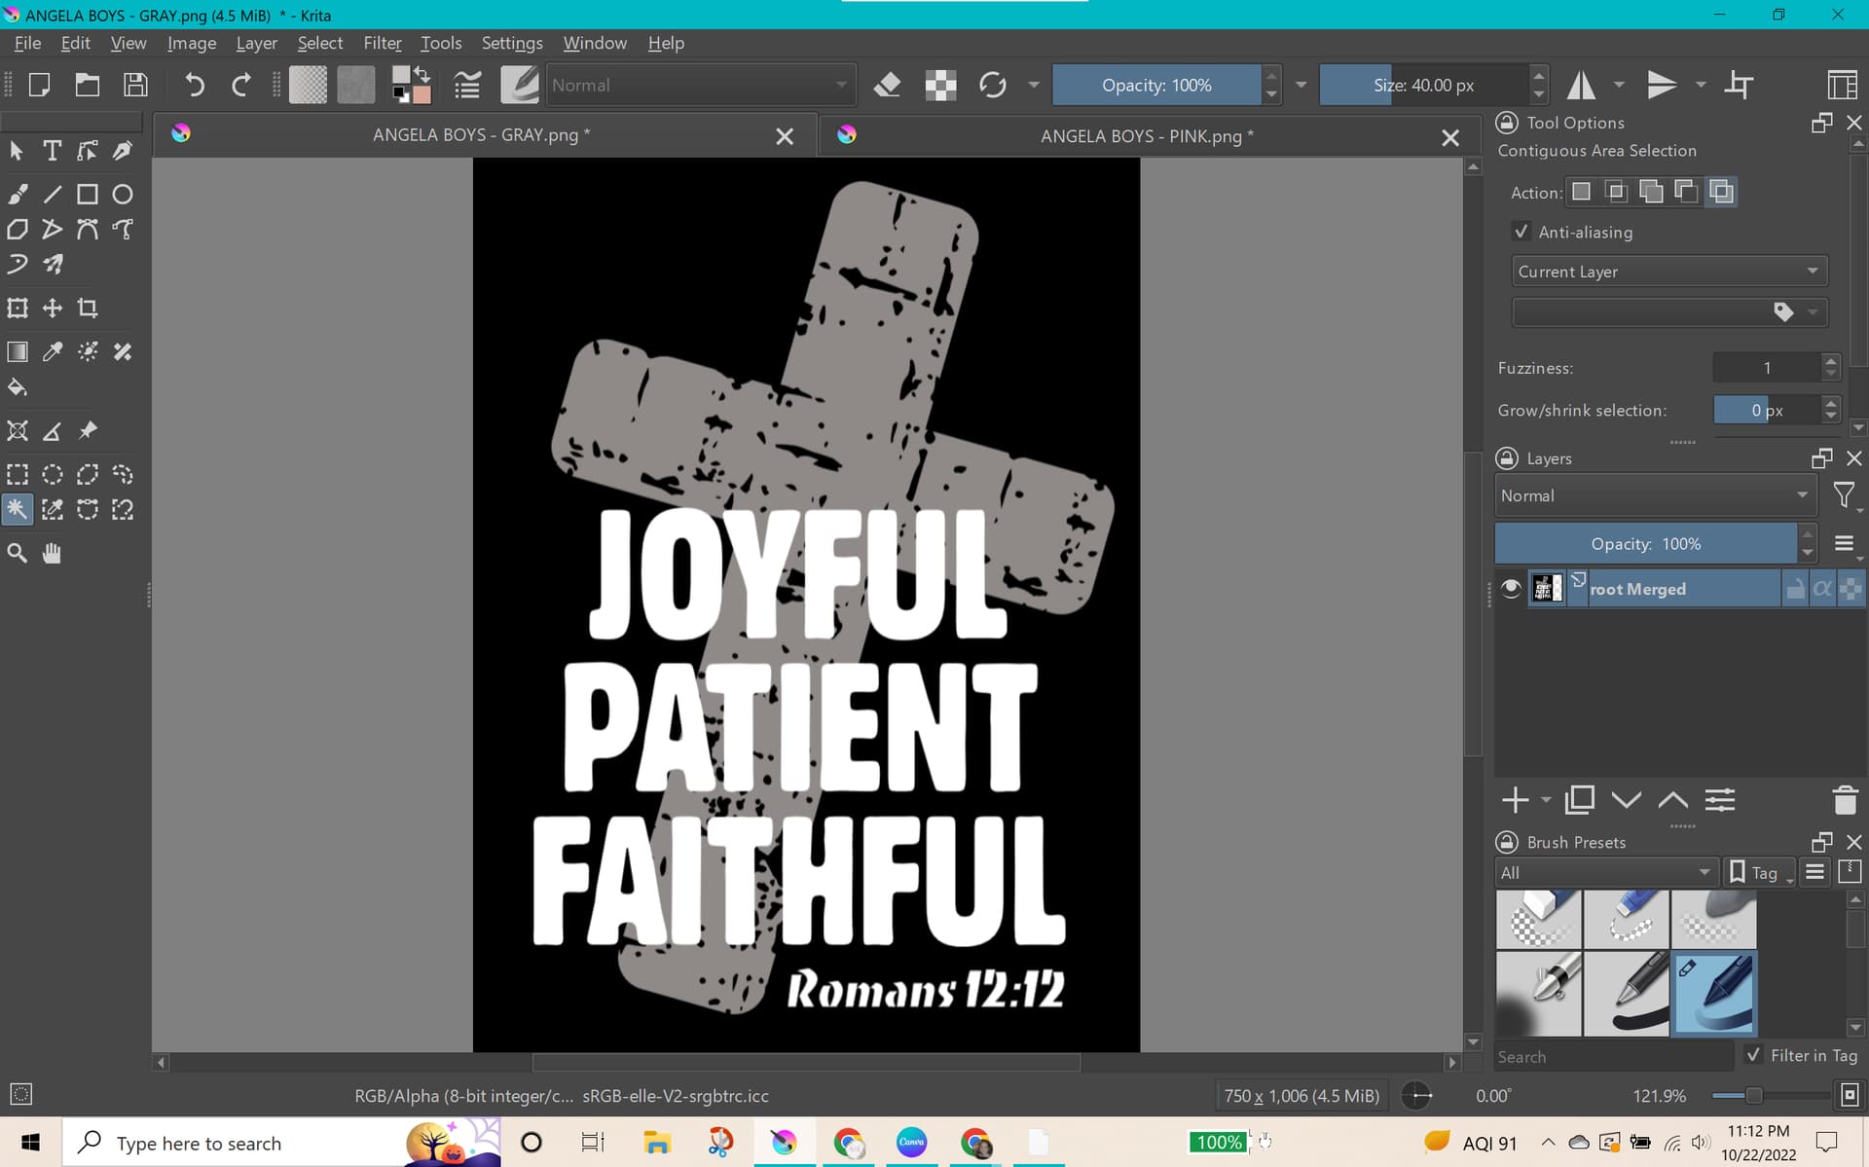Hide the root Merged layer
Image resolution: width=1869 pixels, height=1167 pixels.
(1511, 589)
